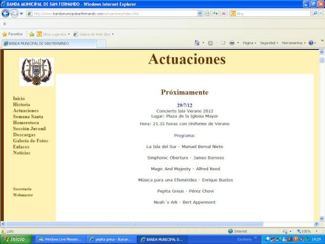Open the Hemeroteca sidebar link
Image resolution: width=325 pixels, height=244 pixels.
click(26, 123)
